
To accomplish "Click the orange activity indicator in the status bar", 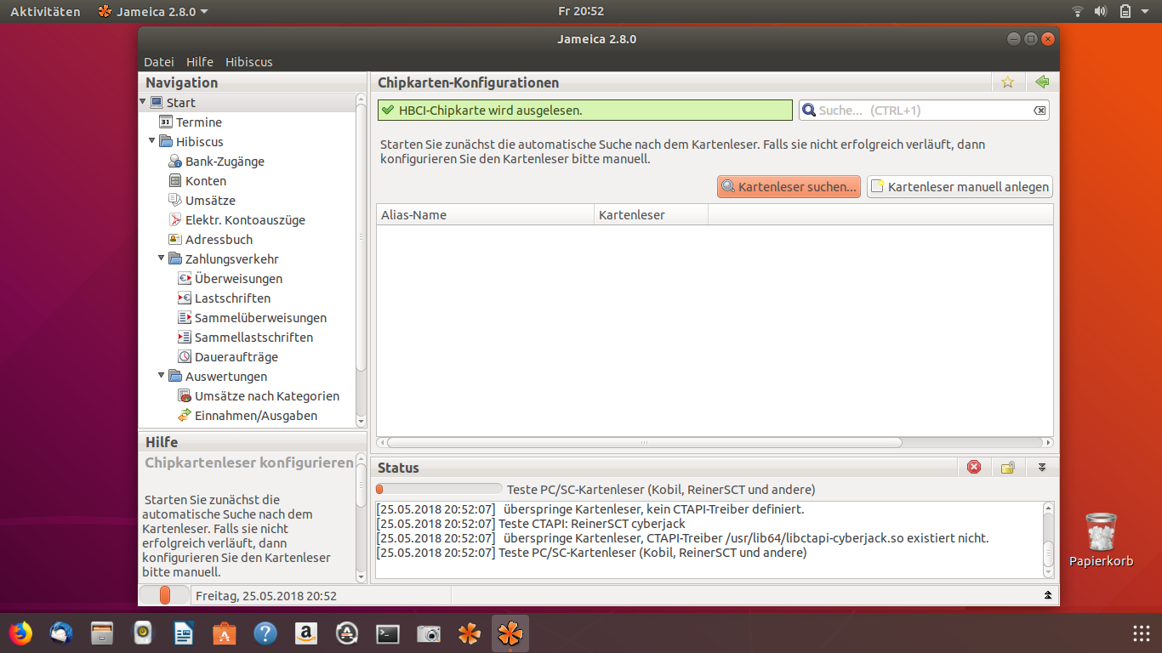I will point(164,595).
